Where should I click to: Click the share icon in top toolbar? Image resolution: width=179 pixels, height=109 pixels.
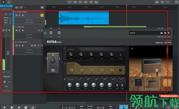(162, 2)
